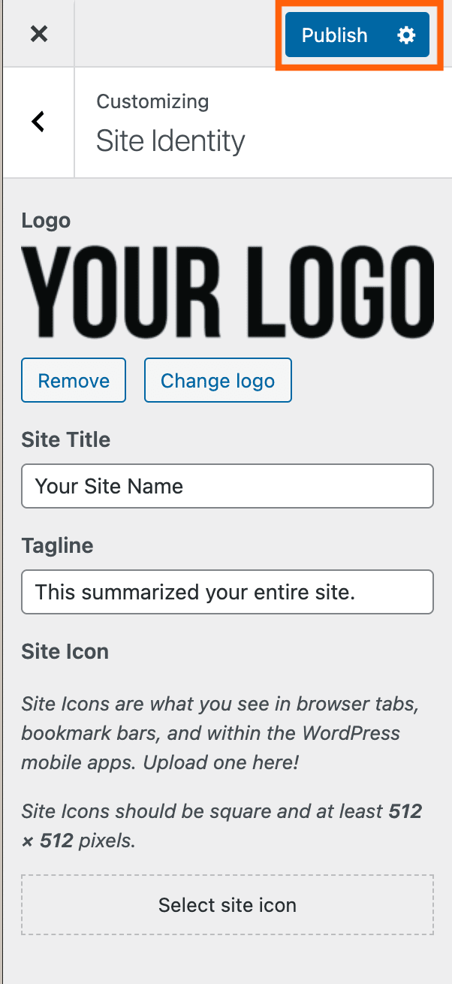Click the gear beside the Publish button
This screenshot has width=452, height=984.
point(405,35)
